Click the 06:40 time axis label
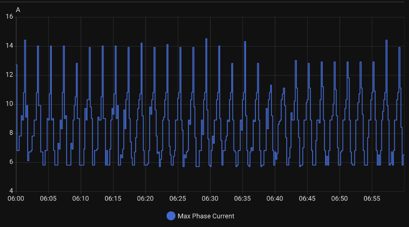 (275, 198)
